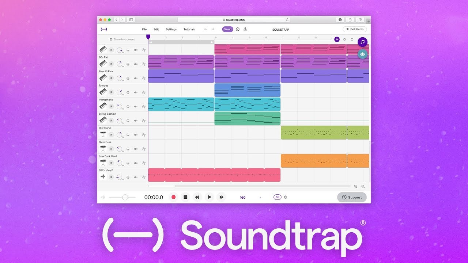
Task: Open automation for the Dist Curve track
Action: [x=144, y=135]
